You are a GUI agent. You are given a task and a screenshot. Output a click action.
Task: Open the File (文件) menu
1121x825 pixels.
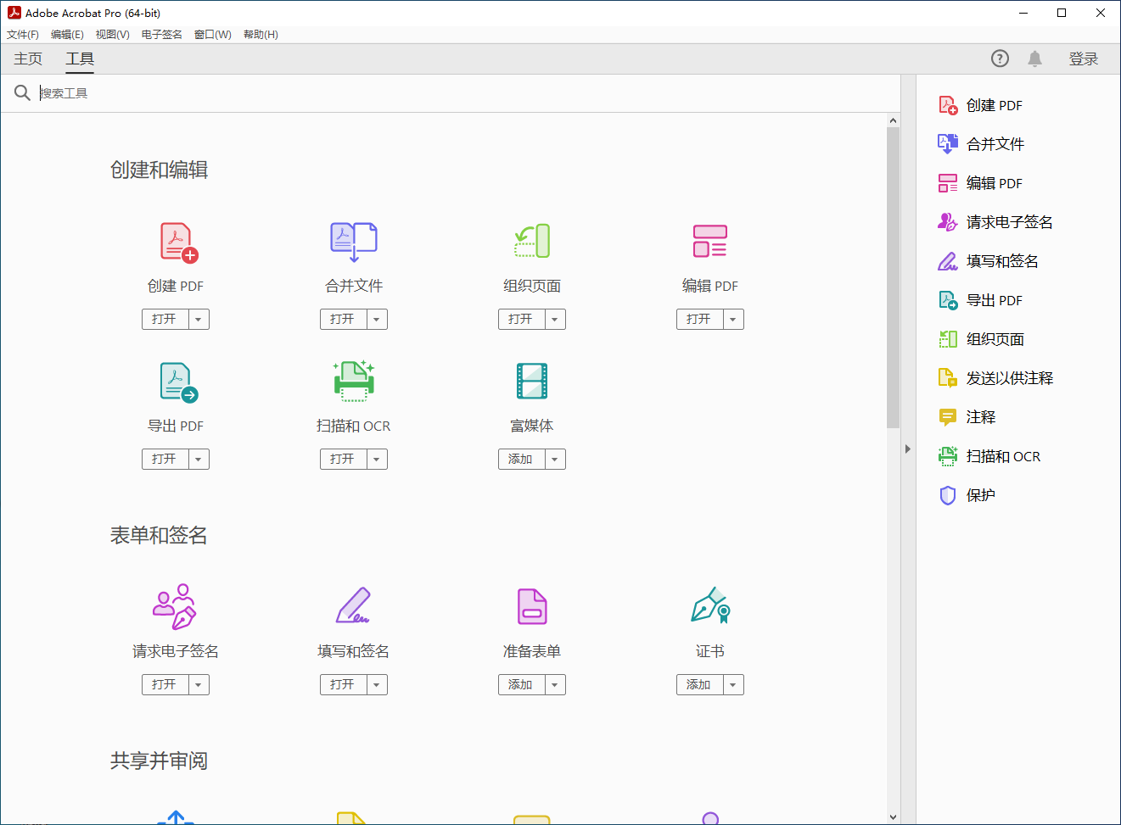pos(23,35)
